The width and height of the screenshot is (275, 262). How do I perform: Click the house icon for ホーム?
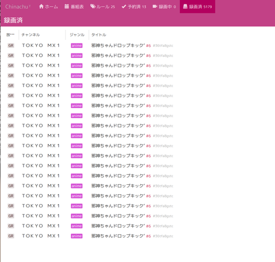[x=41, y=7]
